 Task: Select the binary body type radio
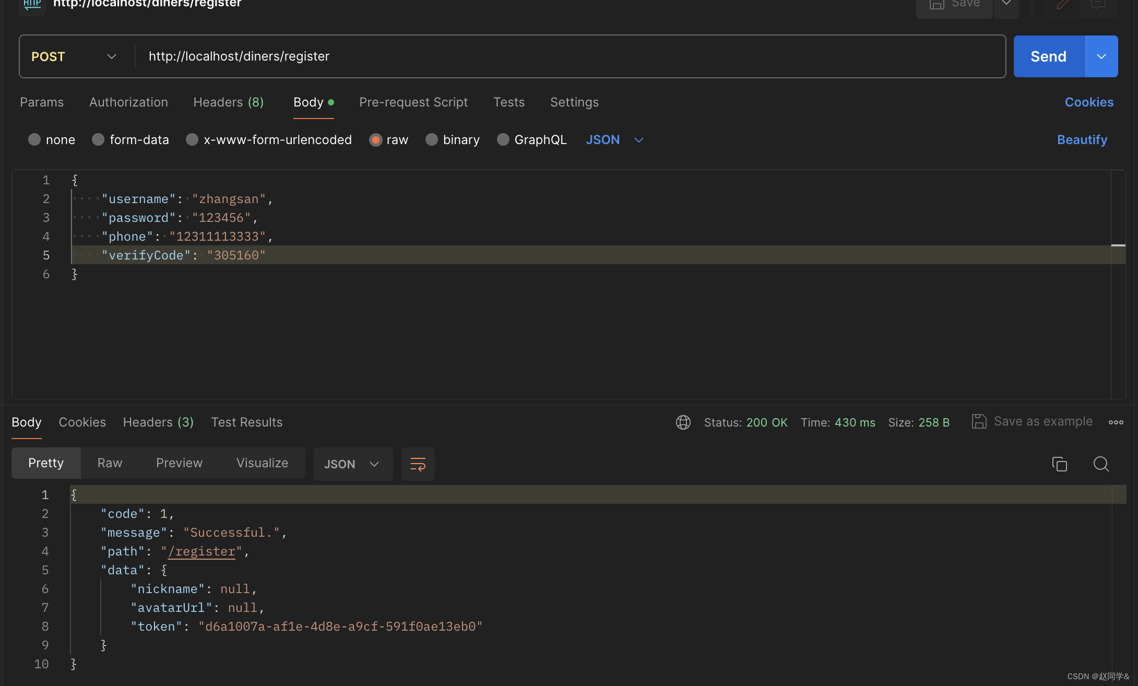pyautogui.click(x=432, y=140)
